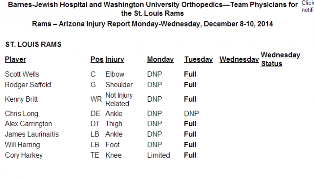Image resolution: width=314 pixels, height=180 pixels.
Task: Click player name Rodger Saffold
Action: 27,85
